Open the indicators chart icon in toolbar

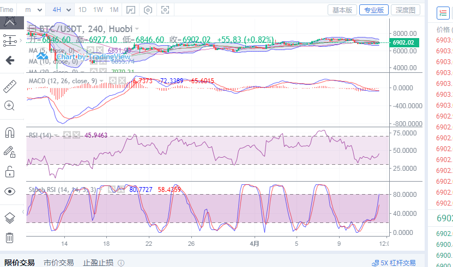pyautogui.click(x=131, y=10)
